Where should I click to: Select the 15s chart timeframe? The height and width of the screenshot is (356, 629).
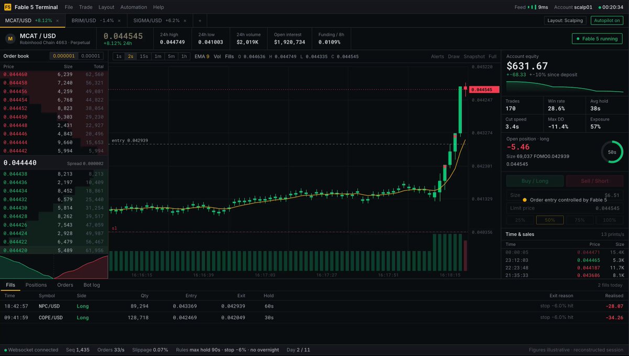[144, 57]
